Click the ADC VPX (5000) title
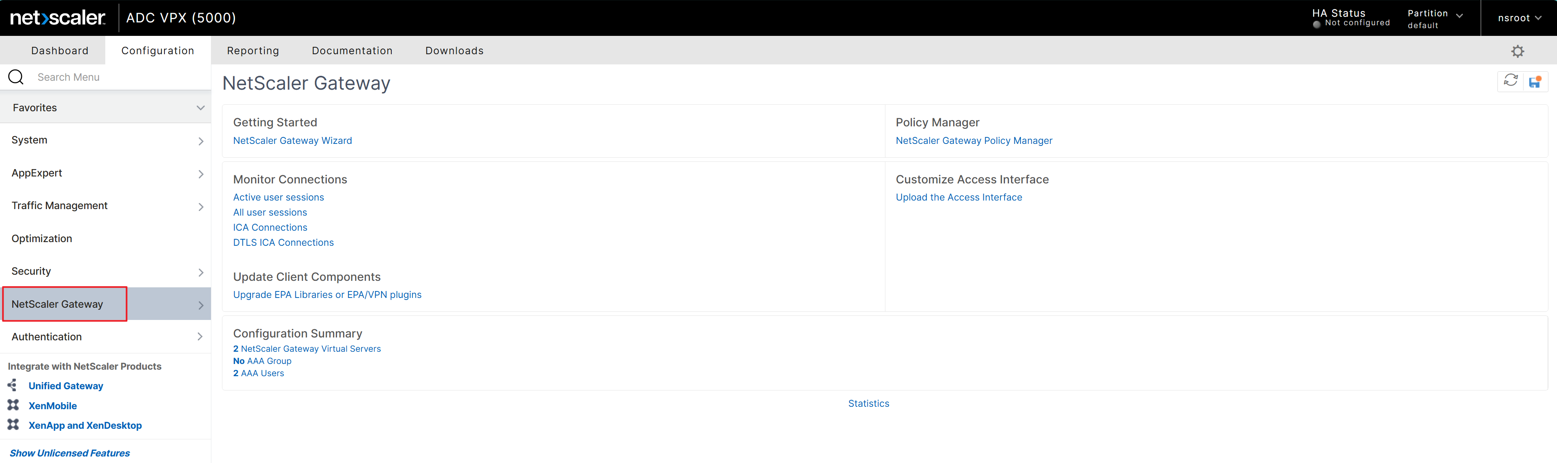 (x=181, y=18)
